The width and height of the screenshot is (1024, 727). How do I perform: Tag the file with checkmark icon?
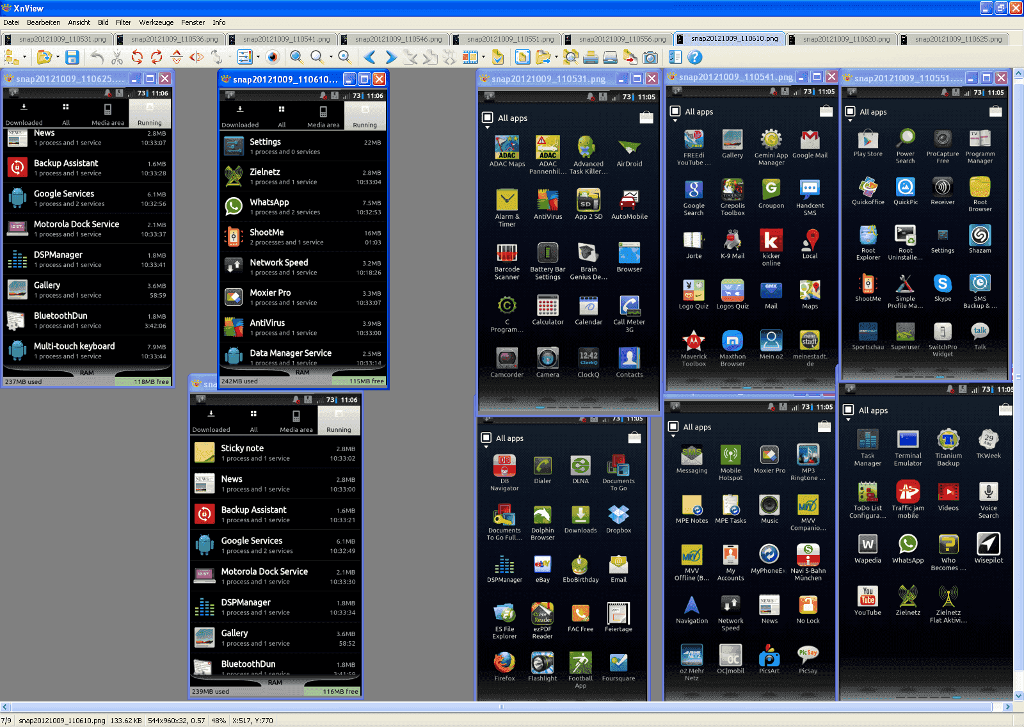pyautogui.click(x=498, y=58)
